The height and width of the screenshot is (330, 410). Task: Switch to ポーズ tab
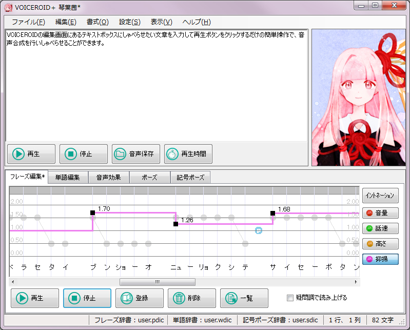tap(149, 178)
